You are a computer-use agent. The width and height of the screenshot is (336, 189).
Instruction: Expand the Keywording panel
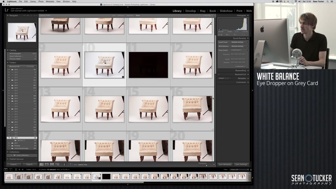coord(248,70)
